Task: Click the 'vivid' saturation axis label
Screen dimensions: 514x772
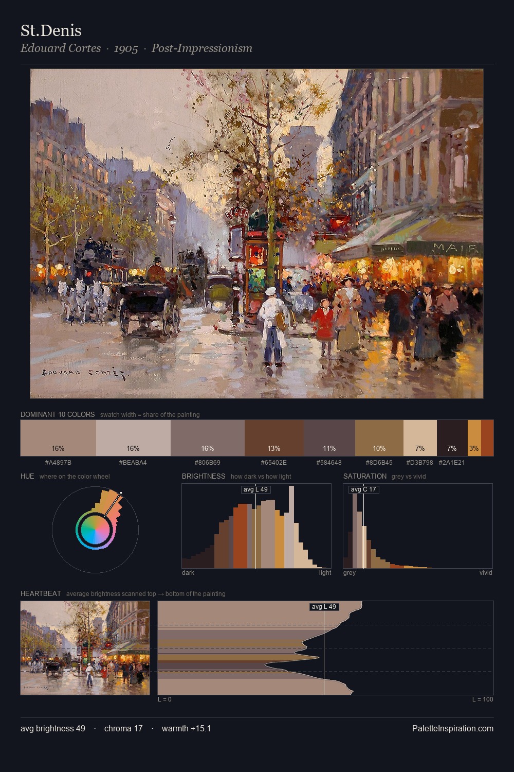Action: [x=486, y=572]
